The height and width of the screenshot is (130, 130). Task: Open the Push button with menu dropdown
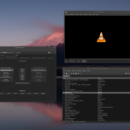(22, 83)
